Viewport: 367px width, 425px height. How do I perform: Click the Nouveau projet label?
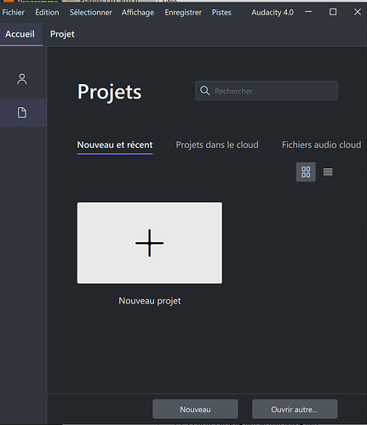click(x=150, y=301)
